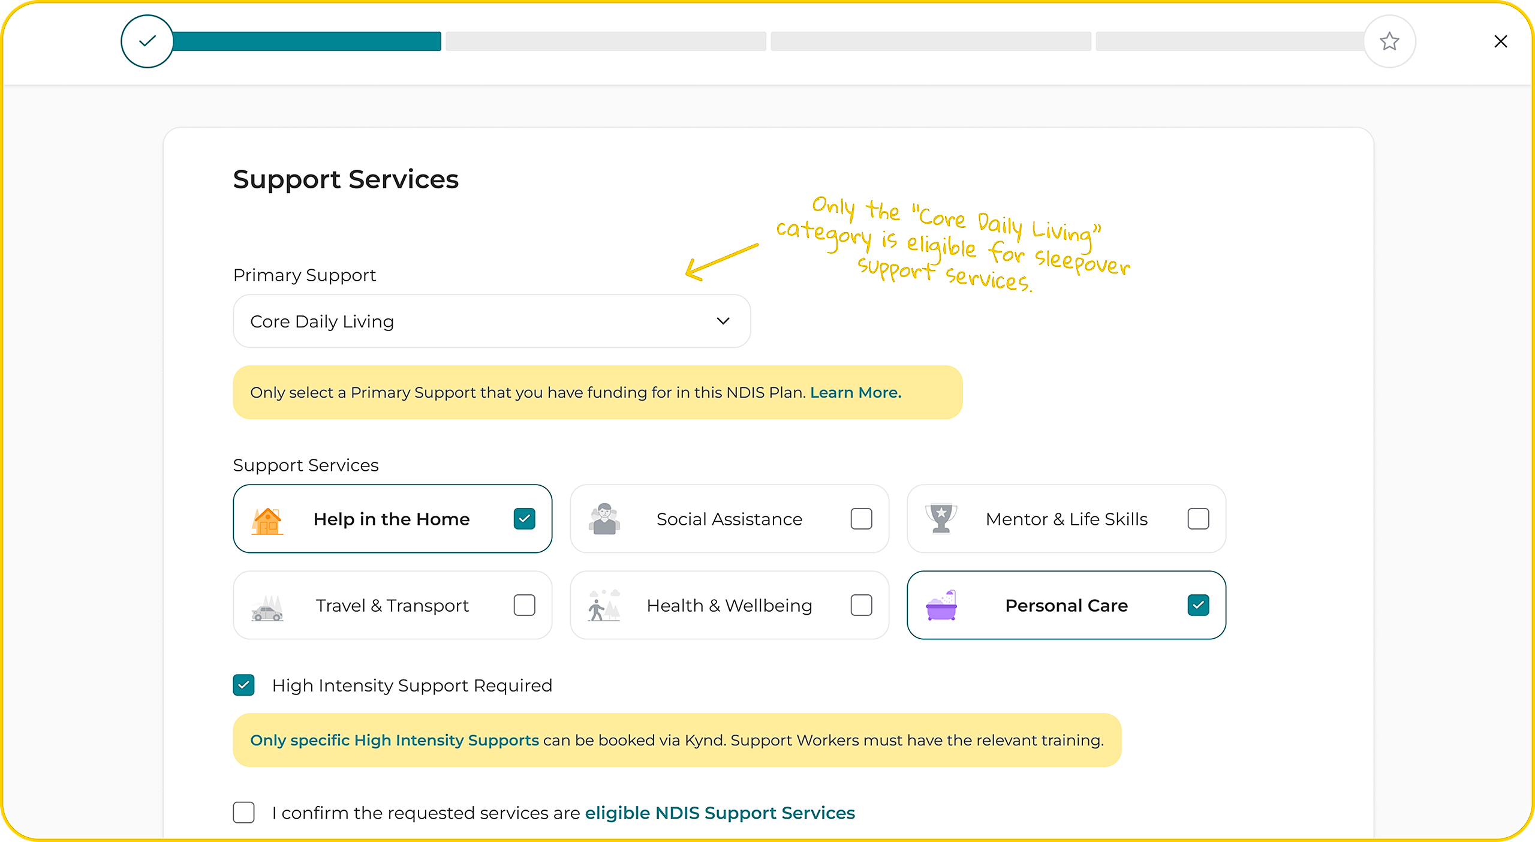The width and height of the screenshot is (1535, 842).
Task: Click the orange house Help in the Home icon
Action: coord(267,521)
